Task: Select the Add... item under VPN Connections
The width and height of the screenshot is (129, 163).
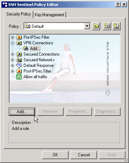Action: point(35,49)
